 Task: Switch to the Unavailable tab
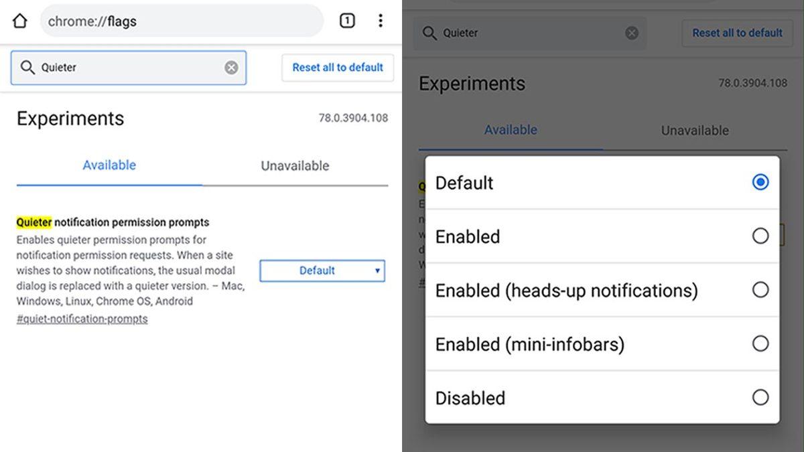[x=293, y=165]
